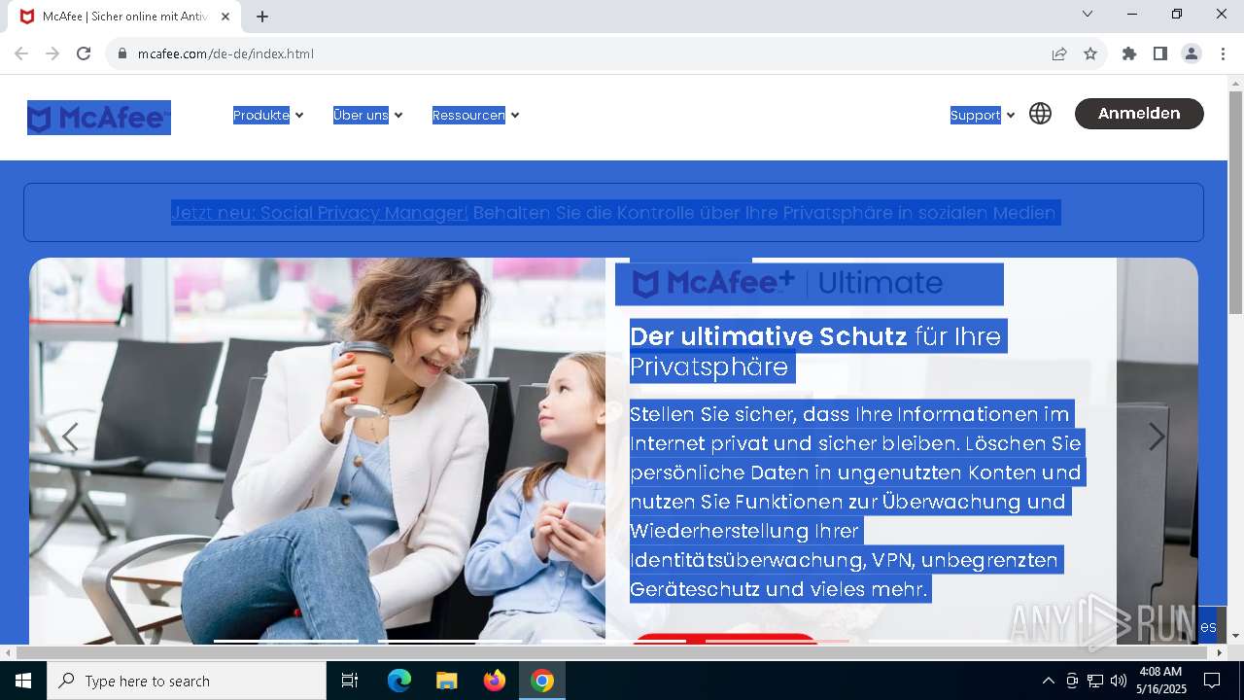View site info via the lock icon

[122, 53]
